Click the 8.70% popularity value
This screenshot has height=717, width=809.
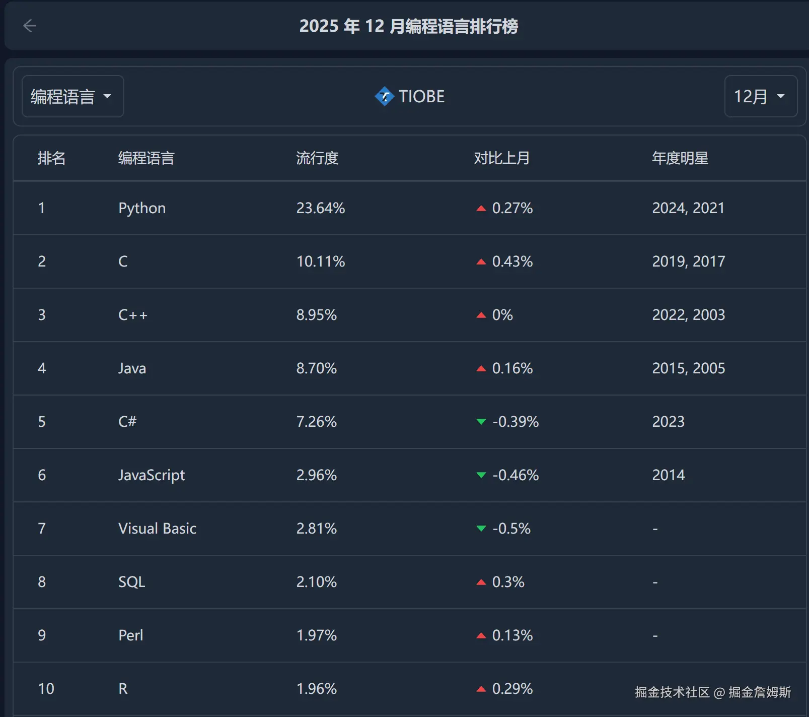click(x=316, y=368)
